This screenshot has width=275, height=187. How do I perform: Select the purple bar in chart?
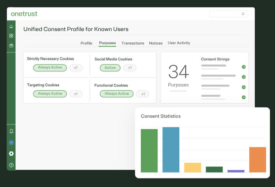coord(236,171)
